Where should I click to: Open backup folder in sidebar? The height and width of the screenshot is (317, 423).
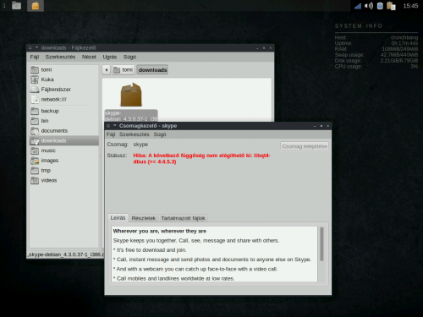coord(64,111)
